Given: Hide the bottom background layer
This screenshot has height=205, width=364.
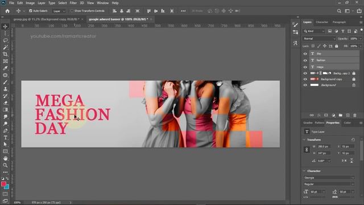Looking at the screenshot, I should (305, 85).
